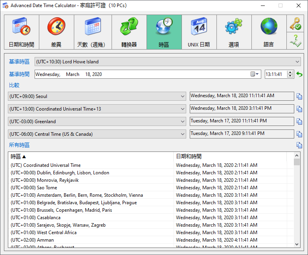The image size is (308, 255).
Task: Copy the Greenland time result
Action: (x=299, y=122)
